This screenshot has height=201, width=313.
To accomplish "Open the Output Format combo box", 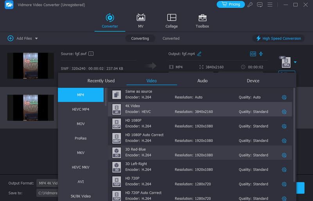I will [x=47, y=183].
